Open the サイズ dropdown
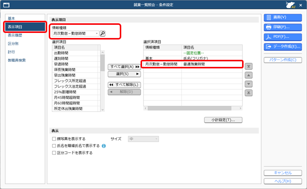Image resolution: width=307 pixels, height=189 pixels. 143,139
